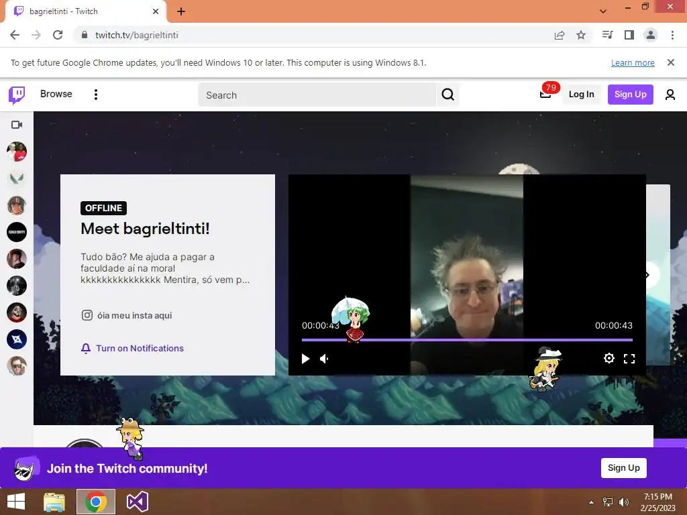Click the network icon in system tray
This screenshot has width=687, height=515.
(608, 502)
